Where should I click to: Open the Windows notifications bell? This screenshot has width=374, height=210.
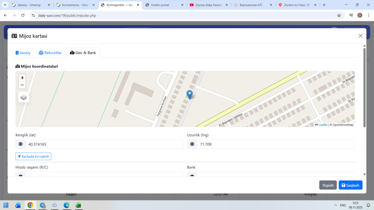[x=368, y=205]
